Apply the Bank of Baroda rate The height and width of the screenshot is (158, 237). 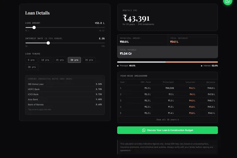(x=65, y=105)
